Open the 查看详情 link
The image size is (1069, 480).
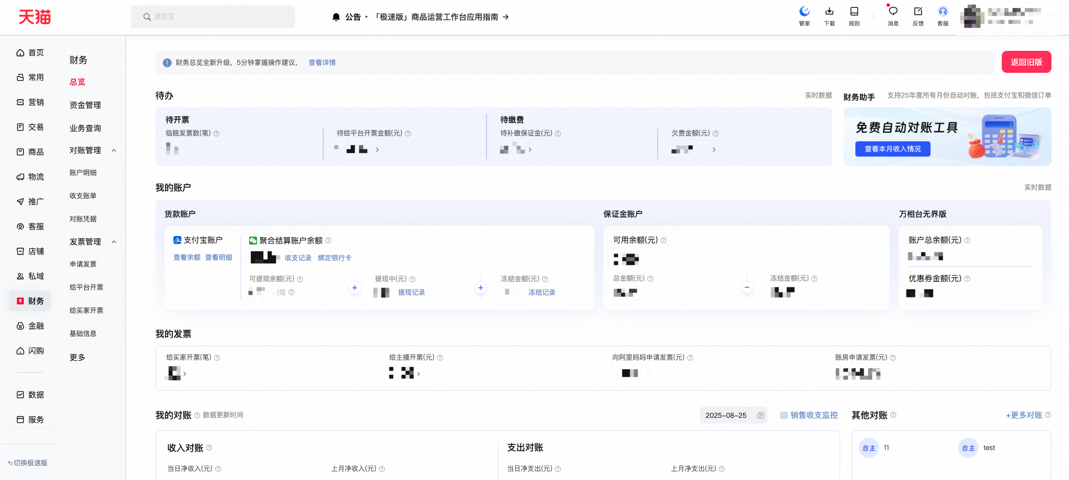[322, 63]
